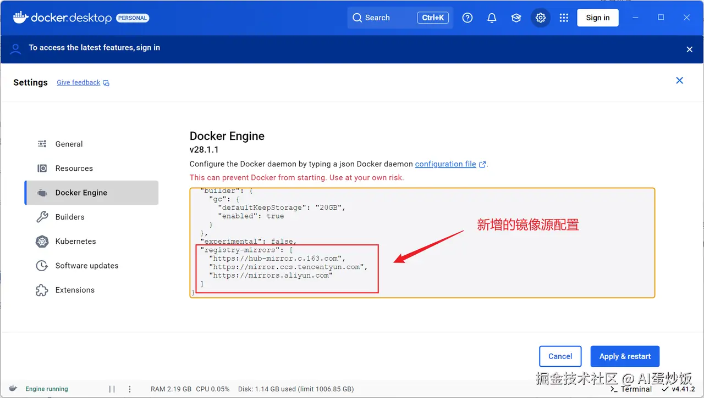Screen dimensions: 704x398
Task: Select the Resources settings tab
Action: coord(91,169)
